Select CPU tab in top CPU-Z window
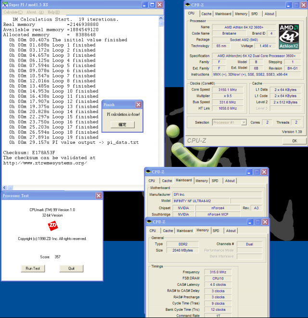 [x=191, y=13]
